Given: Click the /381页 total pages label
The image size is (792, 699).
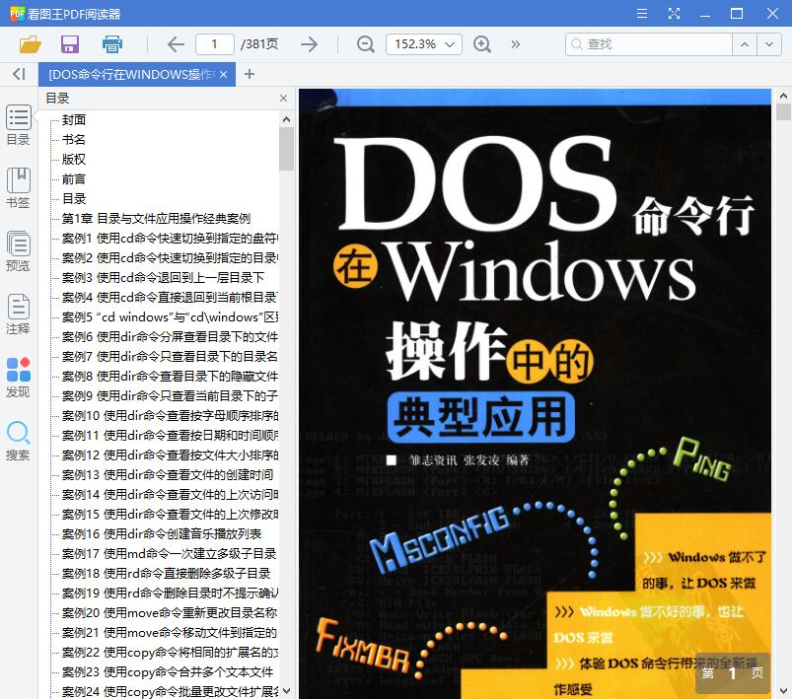Looking at the screenshot, I should pos(259,44).
